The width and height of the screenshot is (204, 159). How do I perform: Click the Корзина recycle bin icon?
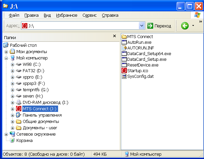pyautogui.click(x=12, y=140)
